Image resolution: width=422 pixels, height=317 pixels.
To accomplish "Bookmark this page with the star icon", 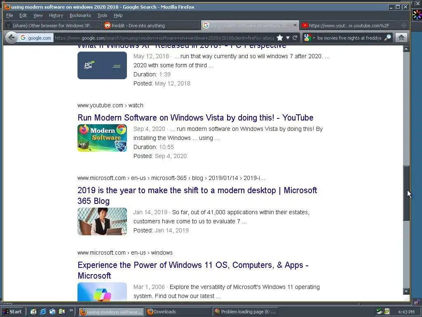I will pyautogui.click(x=280, y=38).
